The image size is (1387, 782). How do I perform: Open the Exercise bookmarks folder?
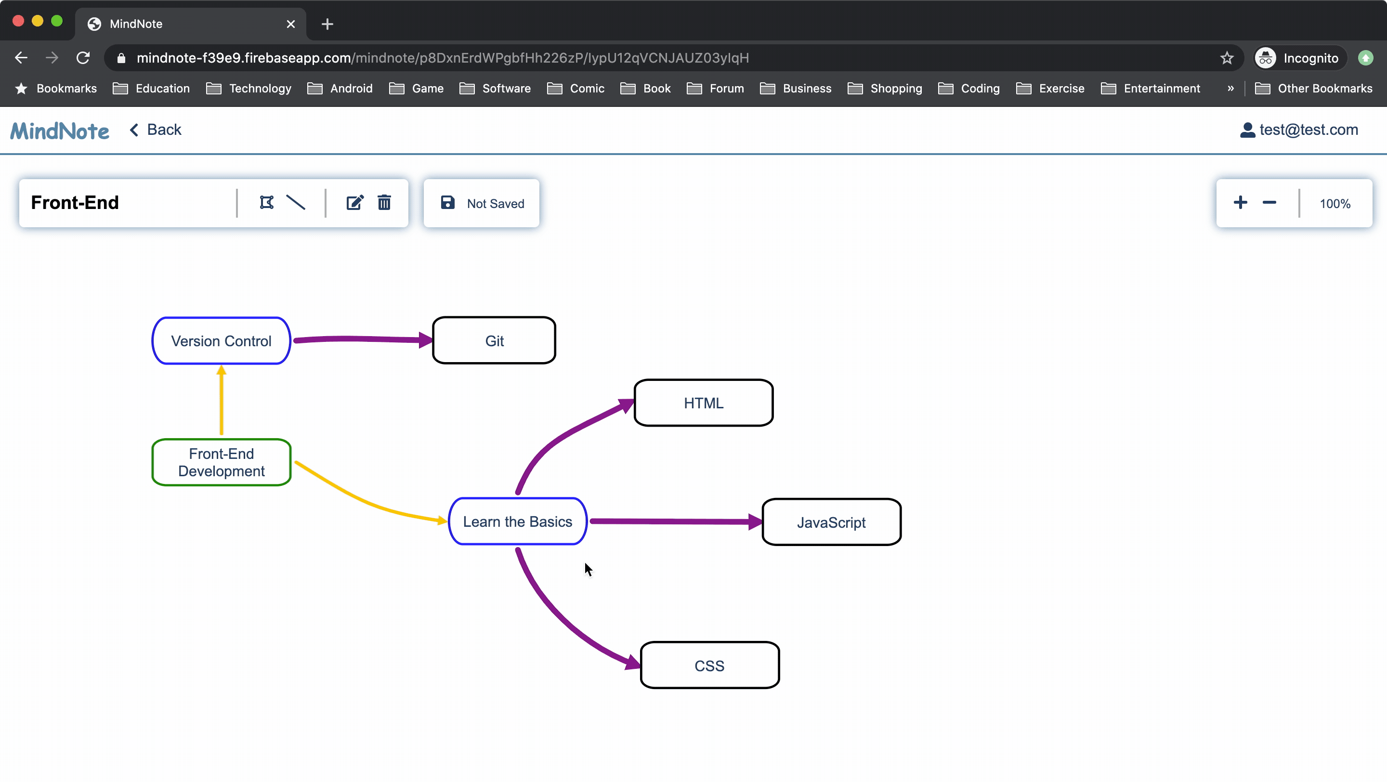[1050, 88]
